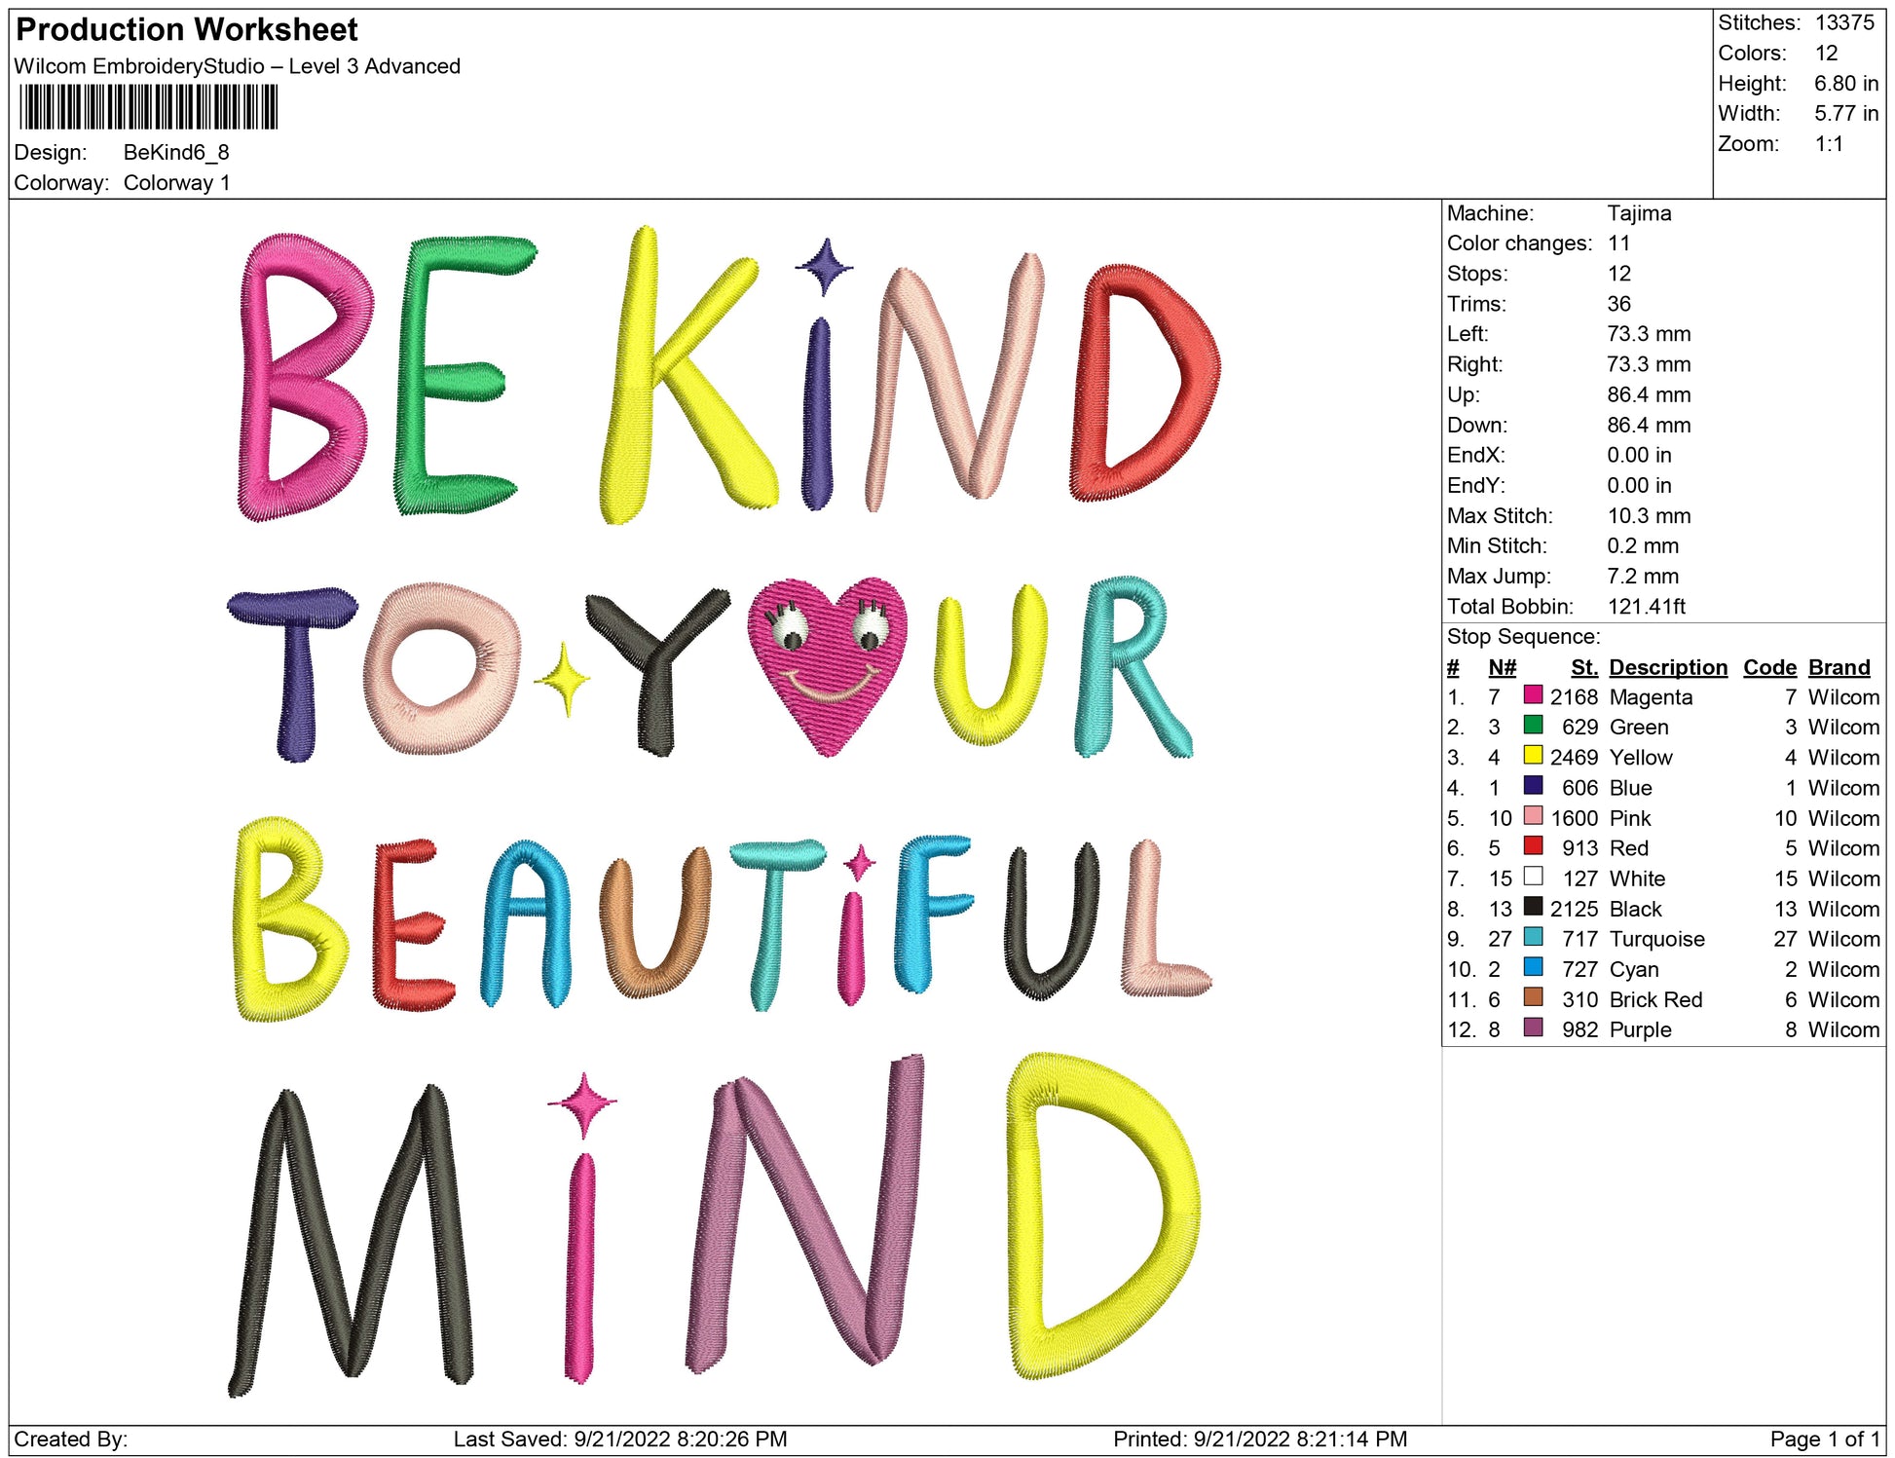Select the Turquoise color swatch

1532,937
